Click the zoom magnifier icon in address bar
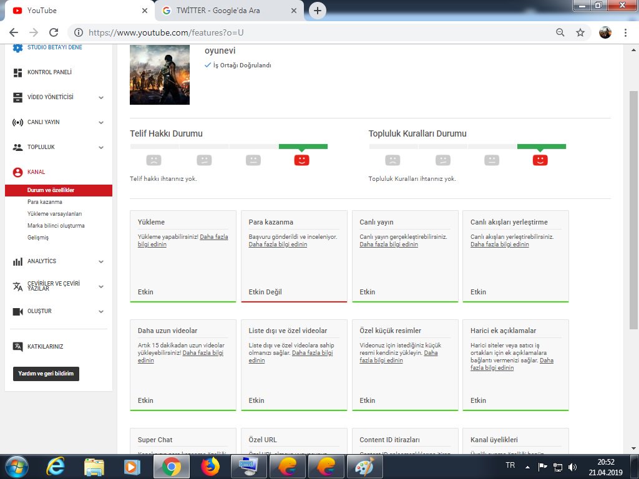This screenshot has width=639, height=479. click(560, 32)
